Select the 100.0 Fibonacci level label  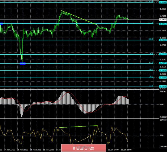(x=151, y=39)
